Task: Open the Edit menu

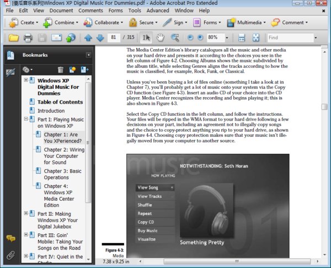Action: click(x=23, y=10)
